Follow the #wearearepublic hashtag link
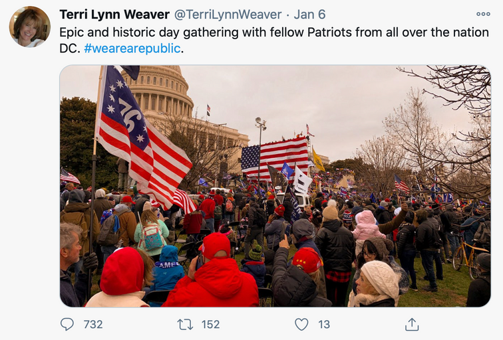 (x=132, y=48)
